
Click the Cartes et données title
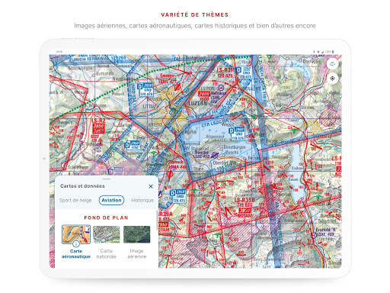point(82,186)
